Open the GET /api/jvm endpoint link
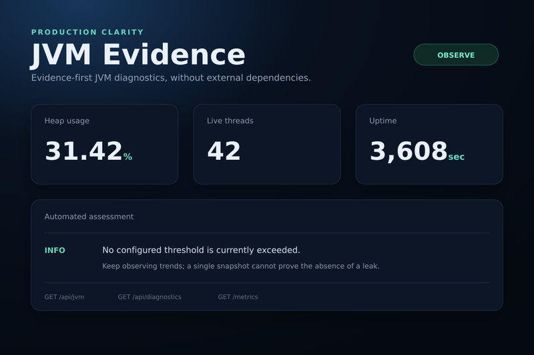Screen dimensions: 534x355 pyautogui.click(x=64, y=297)
